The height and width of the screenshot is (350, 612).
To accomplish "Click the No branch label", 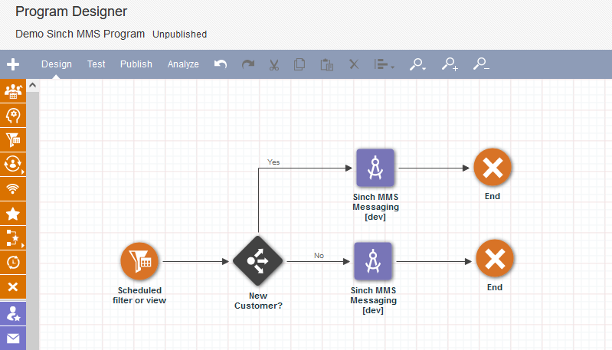I will pyautogui.click(x=319, y=256).
